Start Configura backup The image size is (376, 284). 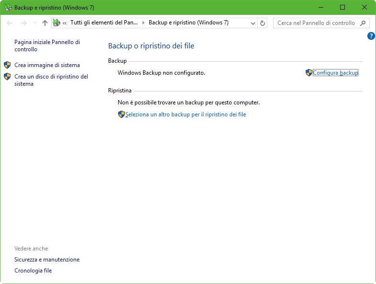[x=335, y=73]
